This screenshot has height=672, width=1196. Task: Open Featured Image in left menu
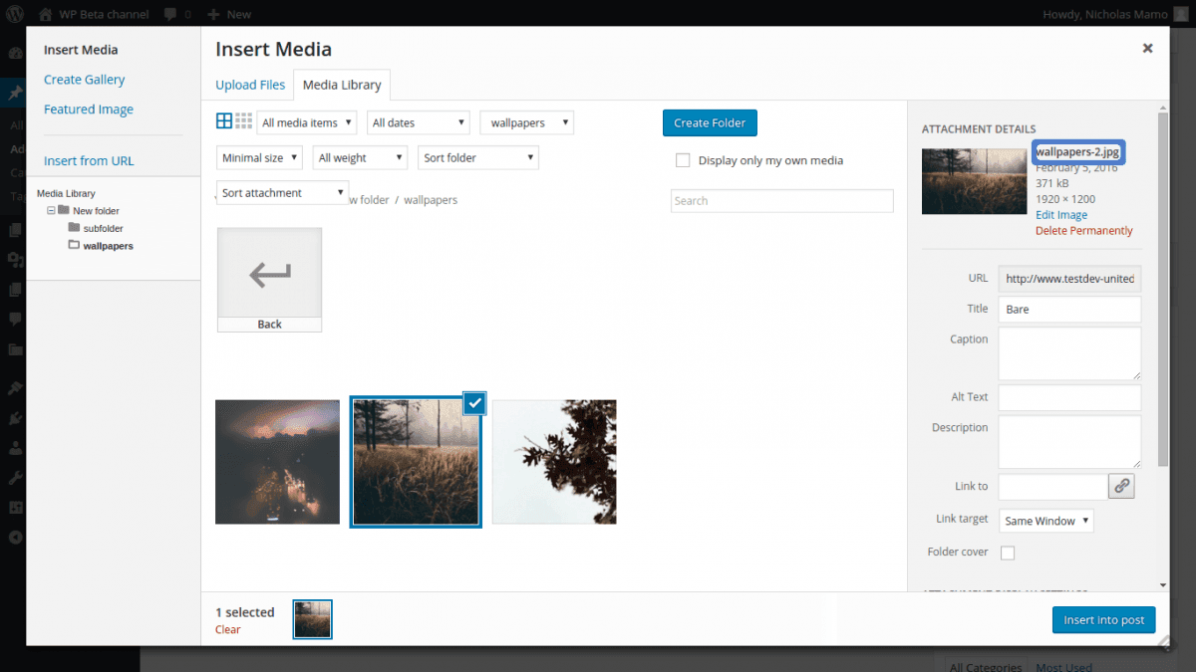click(89, 110)
